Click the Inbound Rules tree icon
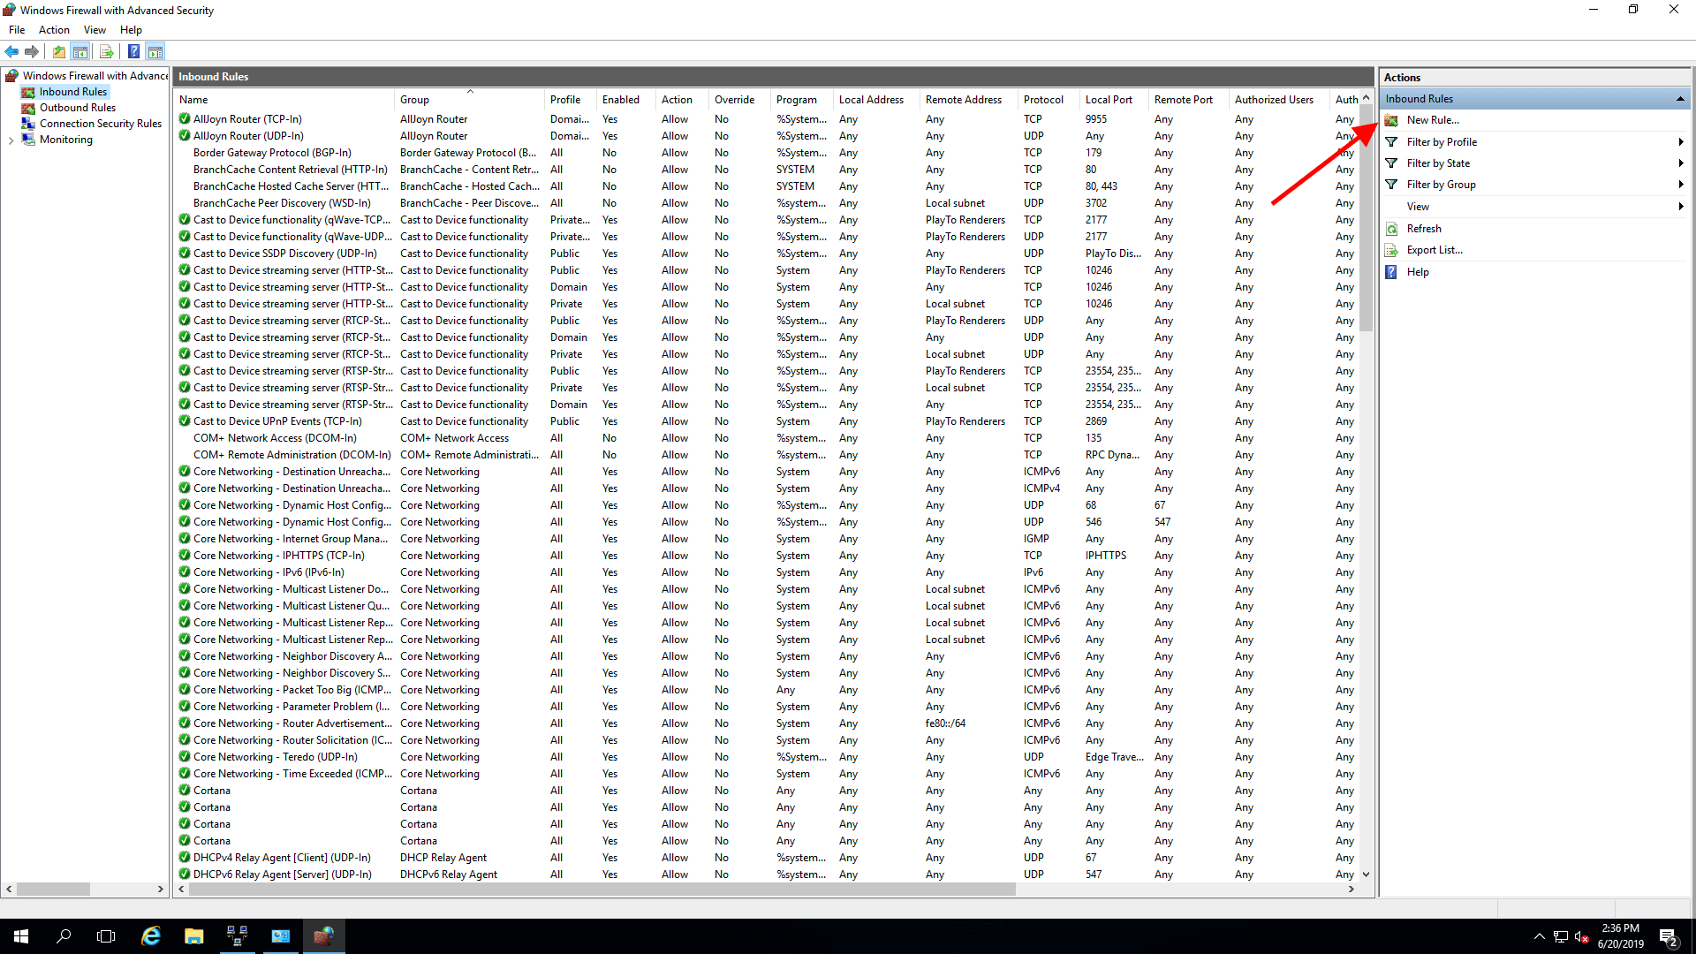 coord(28,92)
